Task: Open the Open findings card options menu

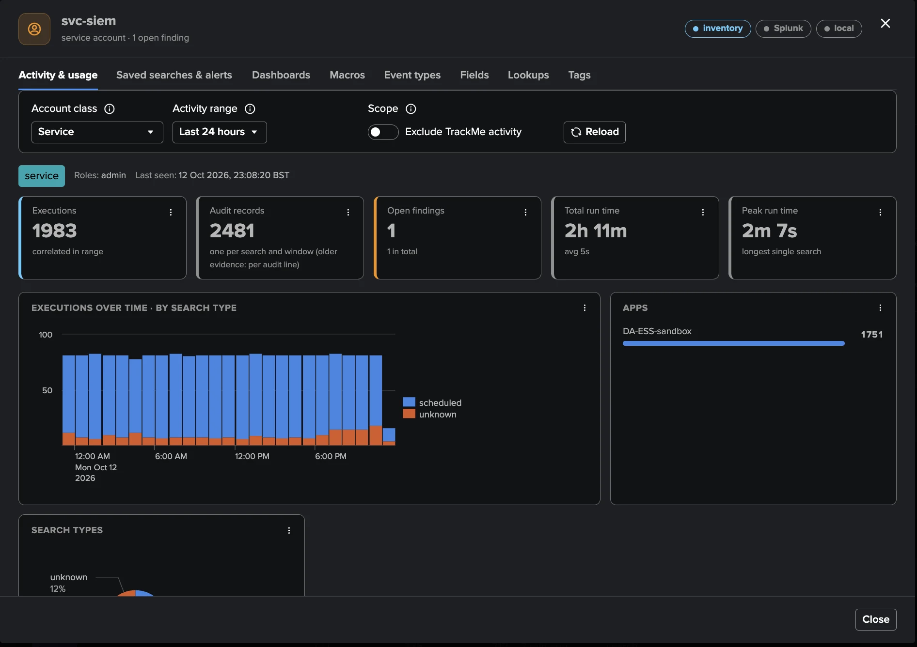Action: 525,212
